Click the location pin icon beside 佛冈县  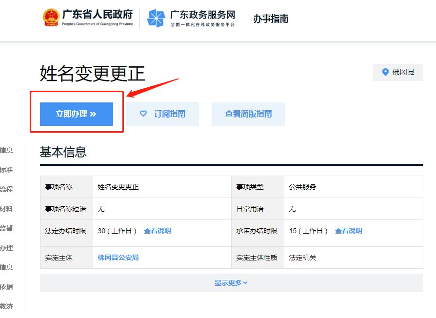pos(385,72)
